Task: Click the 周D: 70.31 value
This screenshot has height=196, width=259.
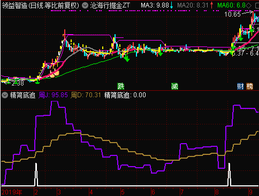Action: click(86, 95)
